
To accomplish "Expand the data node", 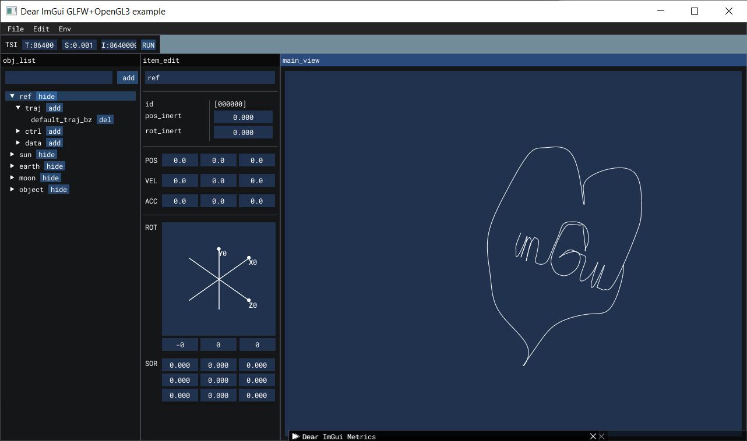I will coord(18,143).
